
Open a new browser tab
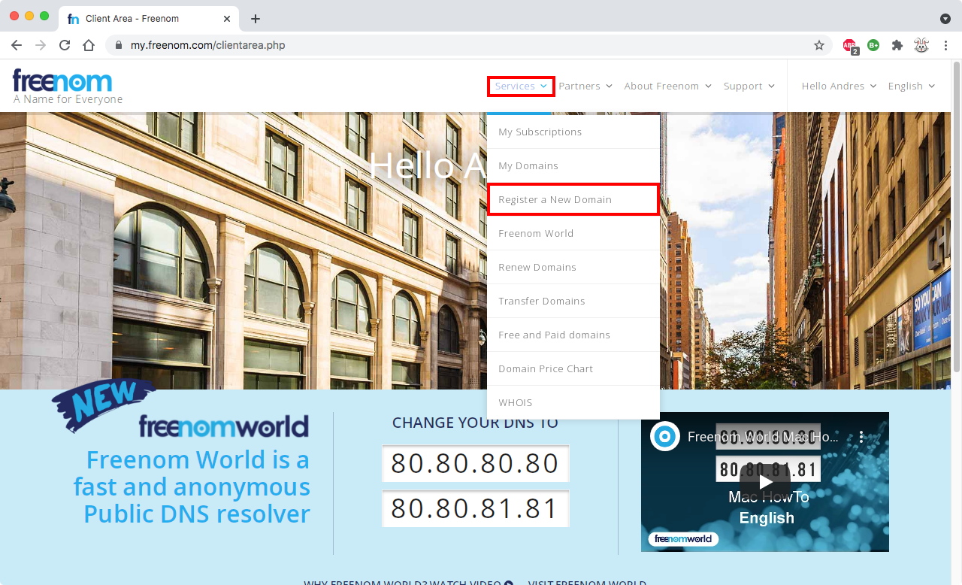point(256,19)
